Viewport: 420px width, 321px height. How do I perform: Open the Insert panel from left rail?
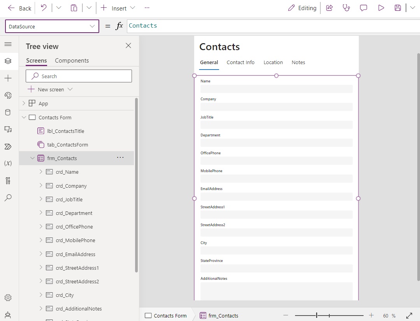pos(8,78)
